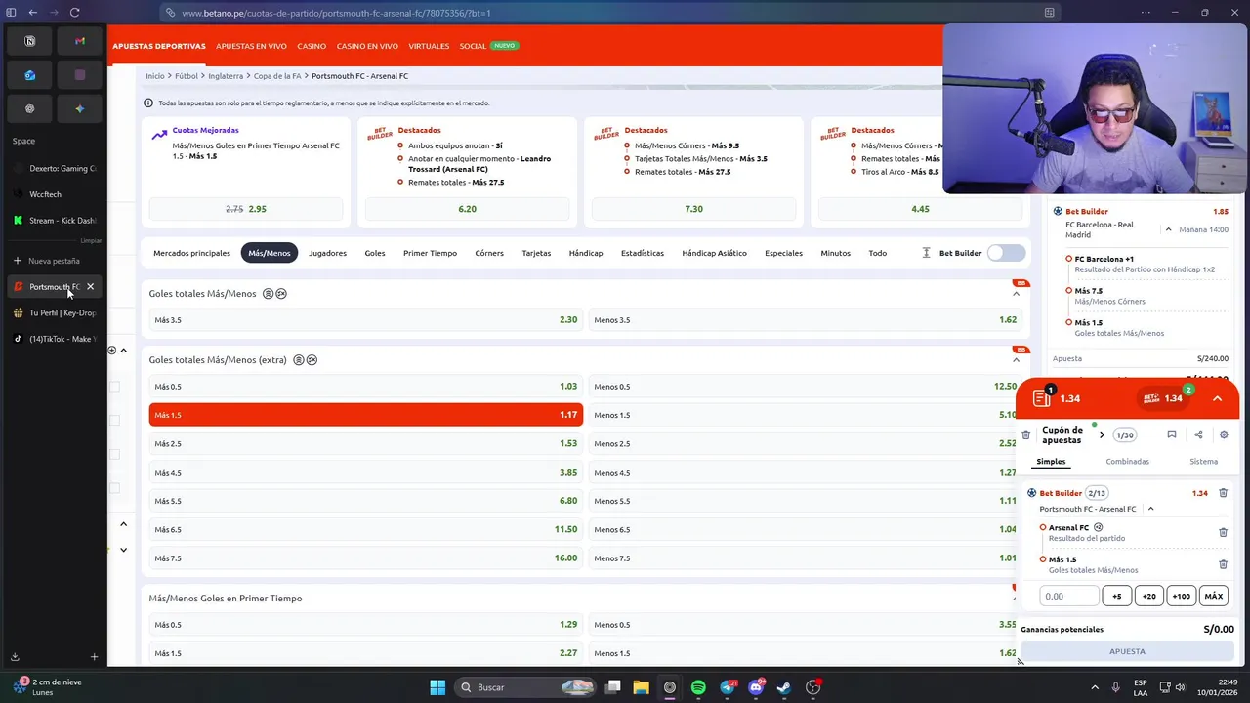Pick the Cuotas Mejoradas 2.95 odds
1250x703 pixels.
(x=246, y=209)
